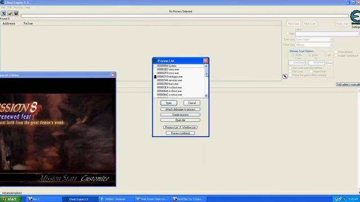This screenshot has height=202, width=360.
Task: Click Start button on taskbar
Action: pyautogui.click(x=11, y=199)
